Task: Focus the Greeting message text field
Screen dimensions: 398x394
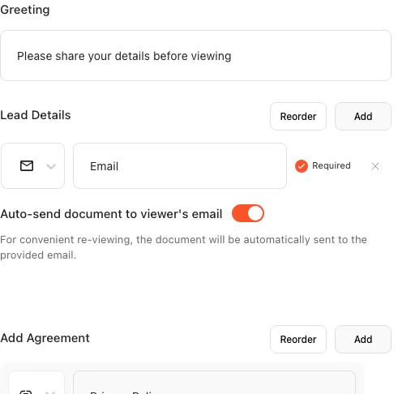Action: [x=195, y=56]
